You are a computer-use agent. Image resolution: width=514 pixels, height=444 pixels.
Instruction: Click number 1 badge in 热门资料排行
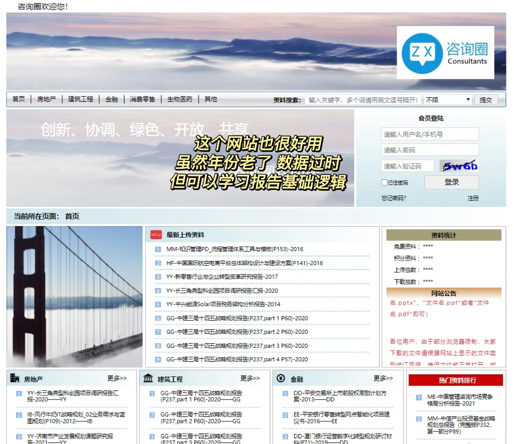[x=419, y=397]
